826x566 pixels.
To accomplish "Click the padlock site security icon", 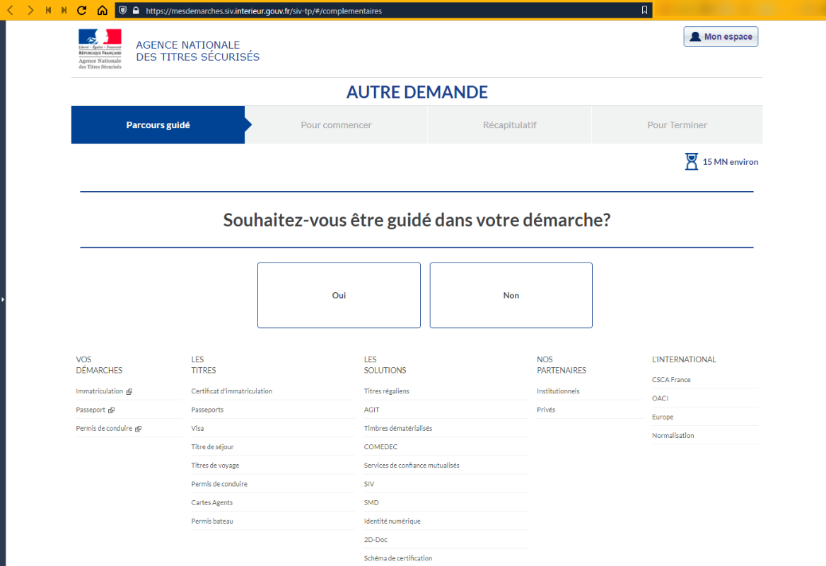I will (135, 11).
